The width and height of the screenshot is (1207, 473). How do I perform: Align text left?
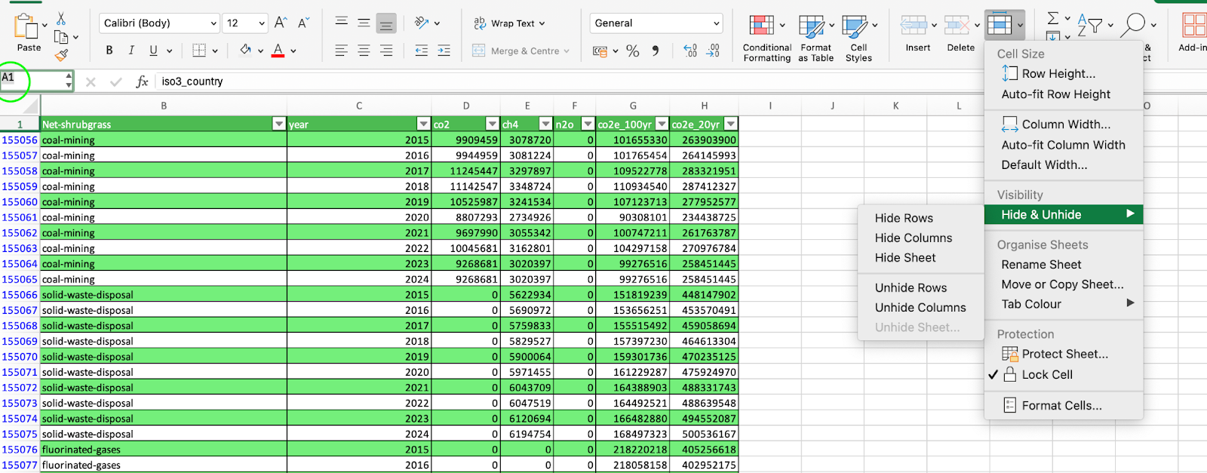click(341, 51)
